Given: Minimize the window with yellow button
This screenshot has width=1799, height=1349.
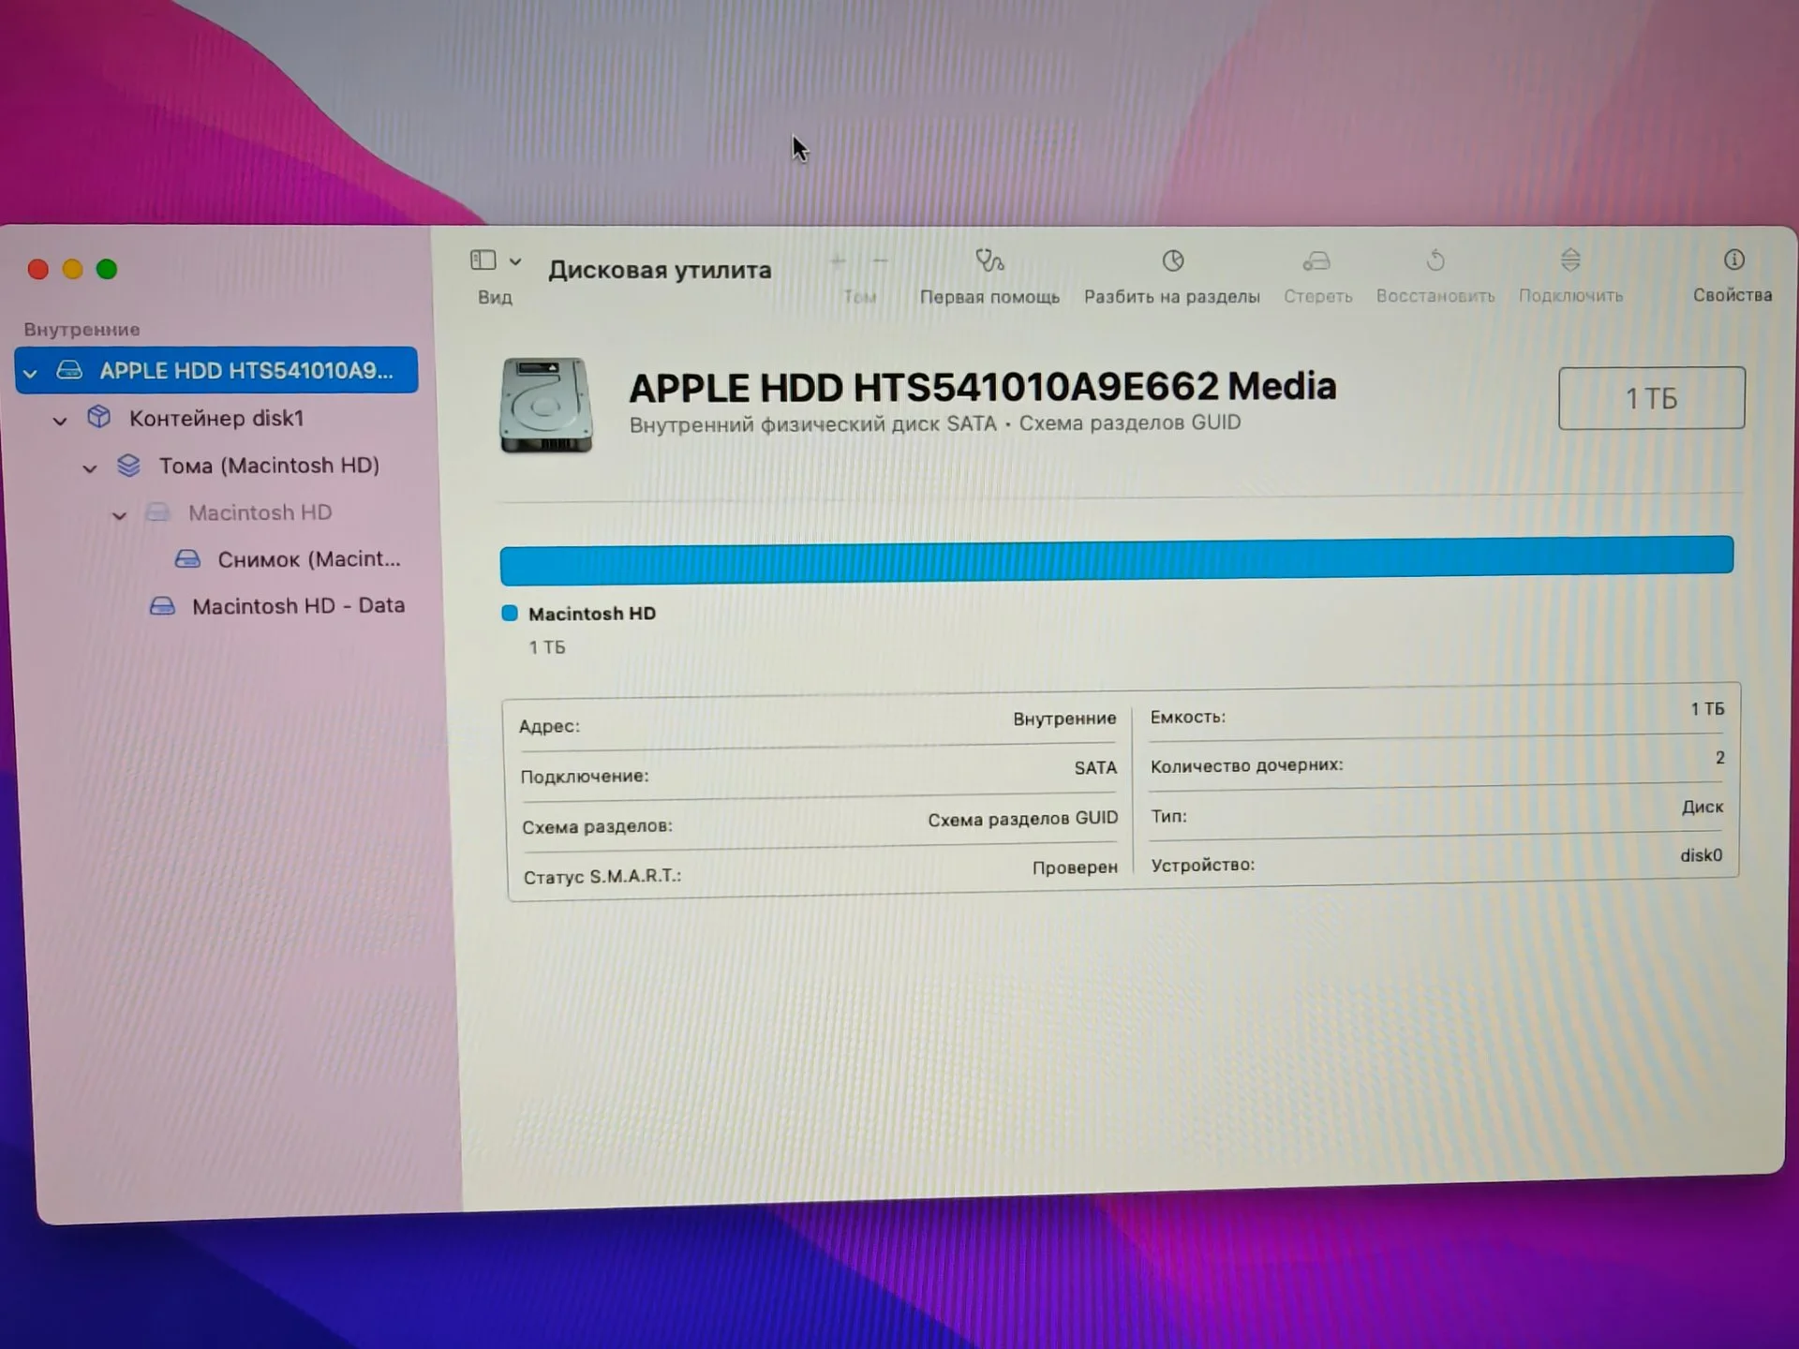Looking at the screenshot, I should 72,270.
